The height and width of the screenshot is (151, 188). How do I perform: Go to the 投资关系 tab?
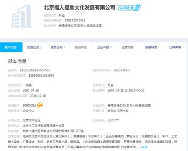tap(81, 47)
